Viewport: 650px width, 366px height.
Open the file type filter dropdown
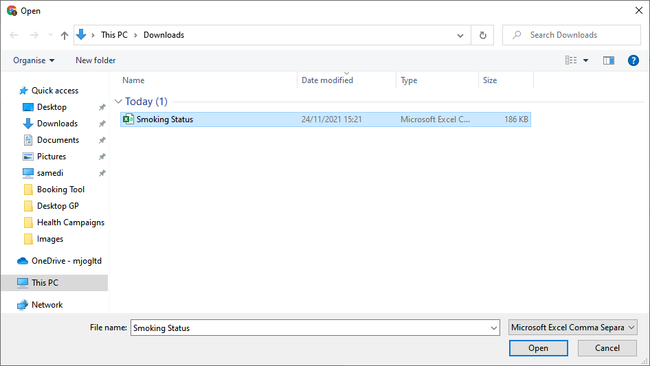(573, 328)
